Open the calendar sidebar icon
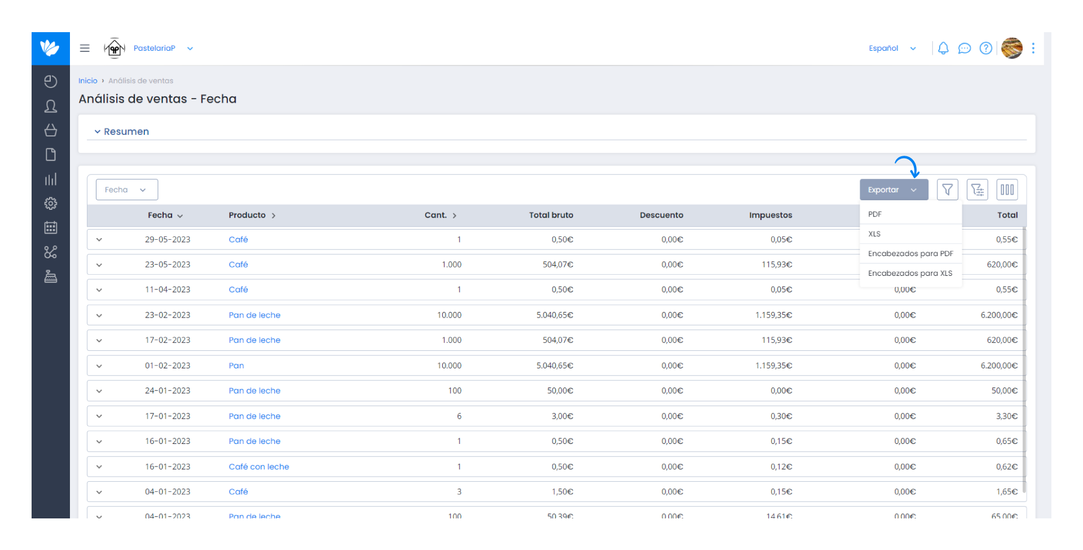 pos(50,228)
